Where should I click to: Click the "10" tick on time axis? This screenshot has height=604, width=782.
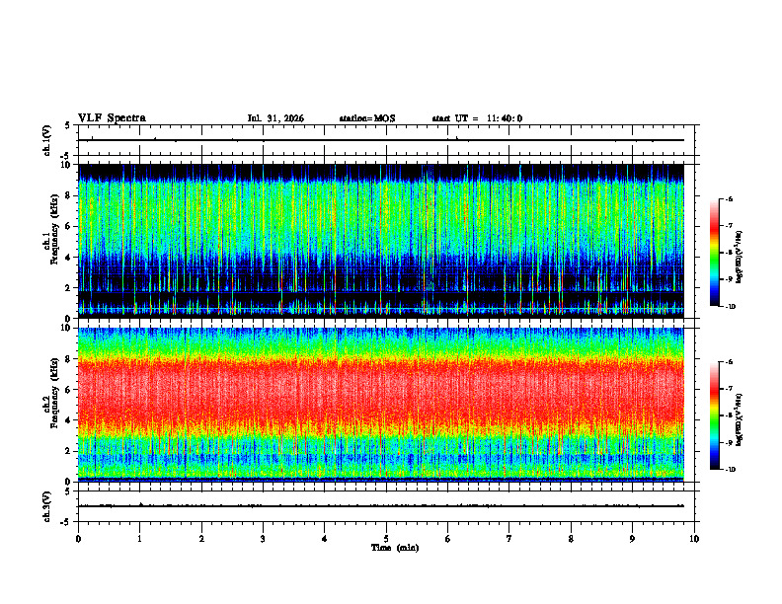(x=694, y=539)
